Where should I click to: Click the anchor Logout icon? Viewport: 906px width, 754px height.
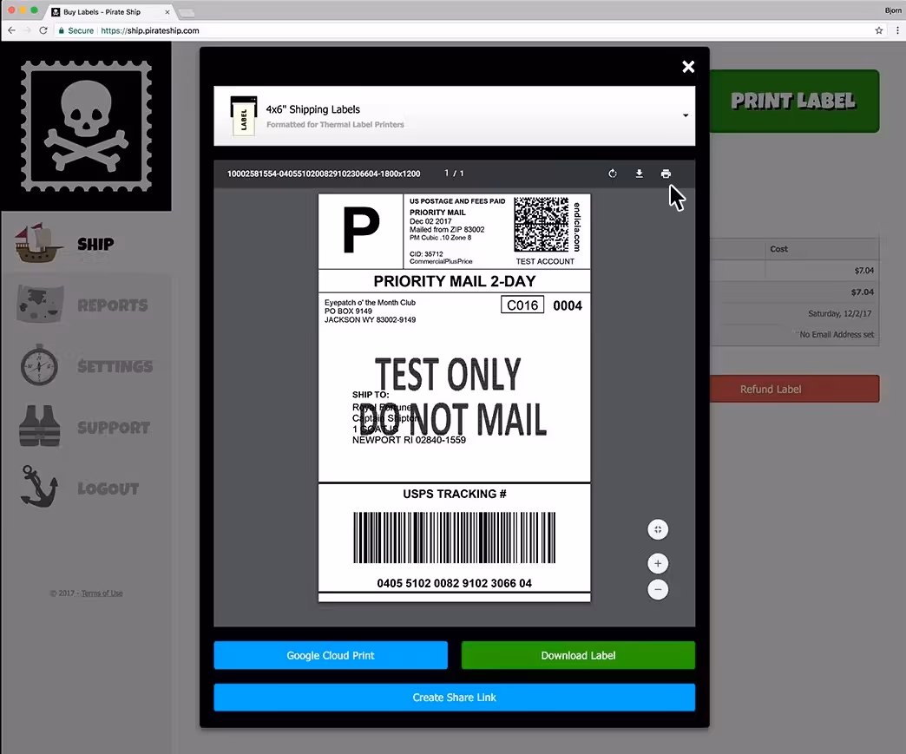click(39, 487)
